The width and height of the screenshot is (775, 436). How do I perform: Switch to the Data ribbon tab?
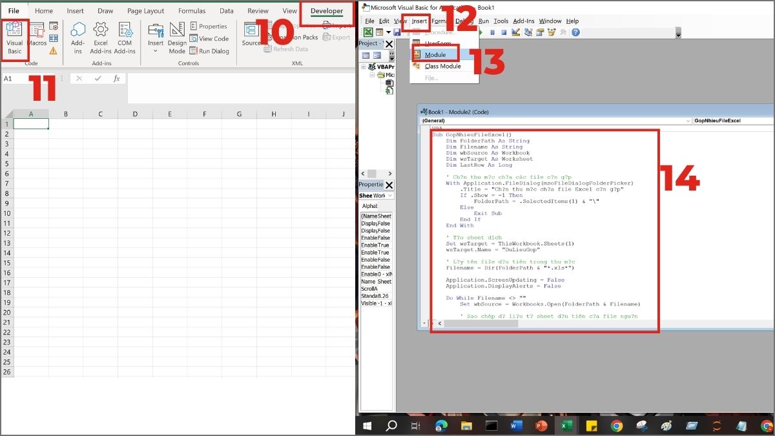[227, 11]
